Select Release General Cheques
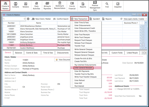The height and width of the screenshot is (107, 149). tap(84, 55)
